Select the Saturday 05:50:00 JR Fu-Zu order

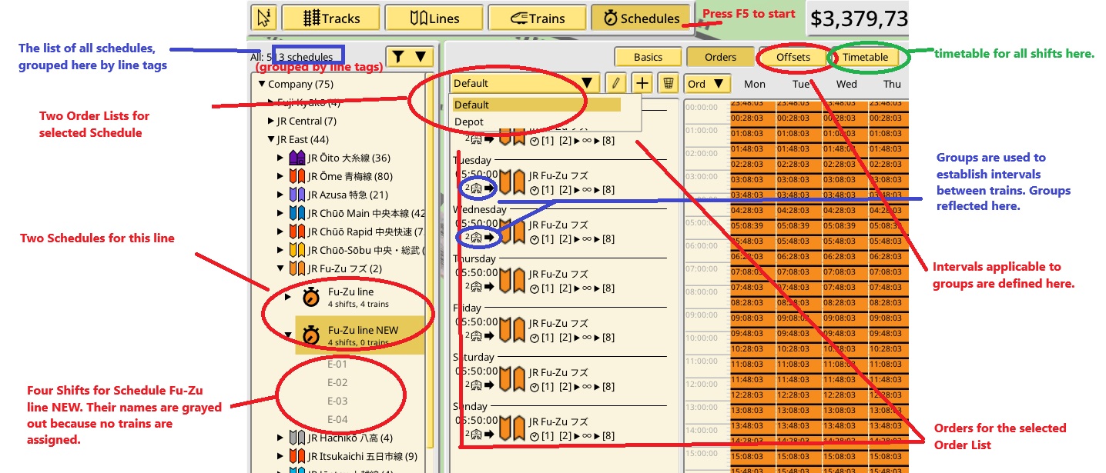(x=561, y=379)
